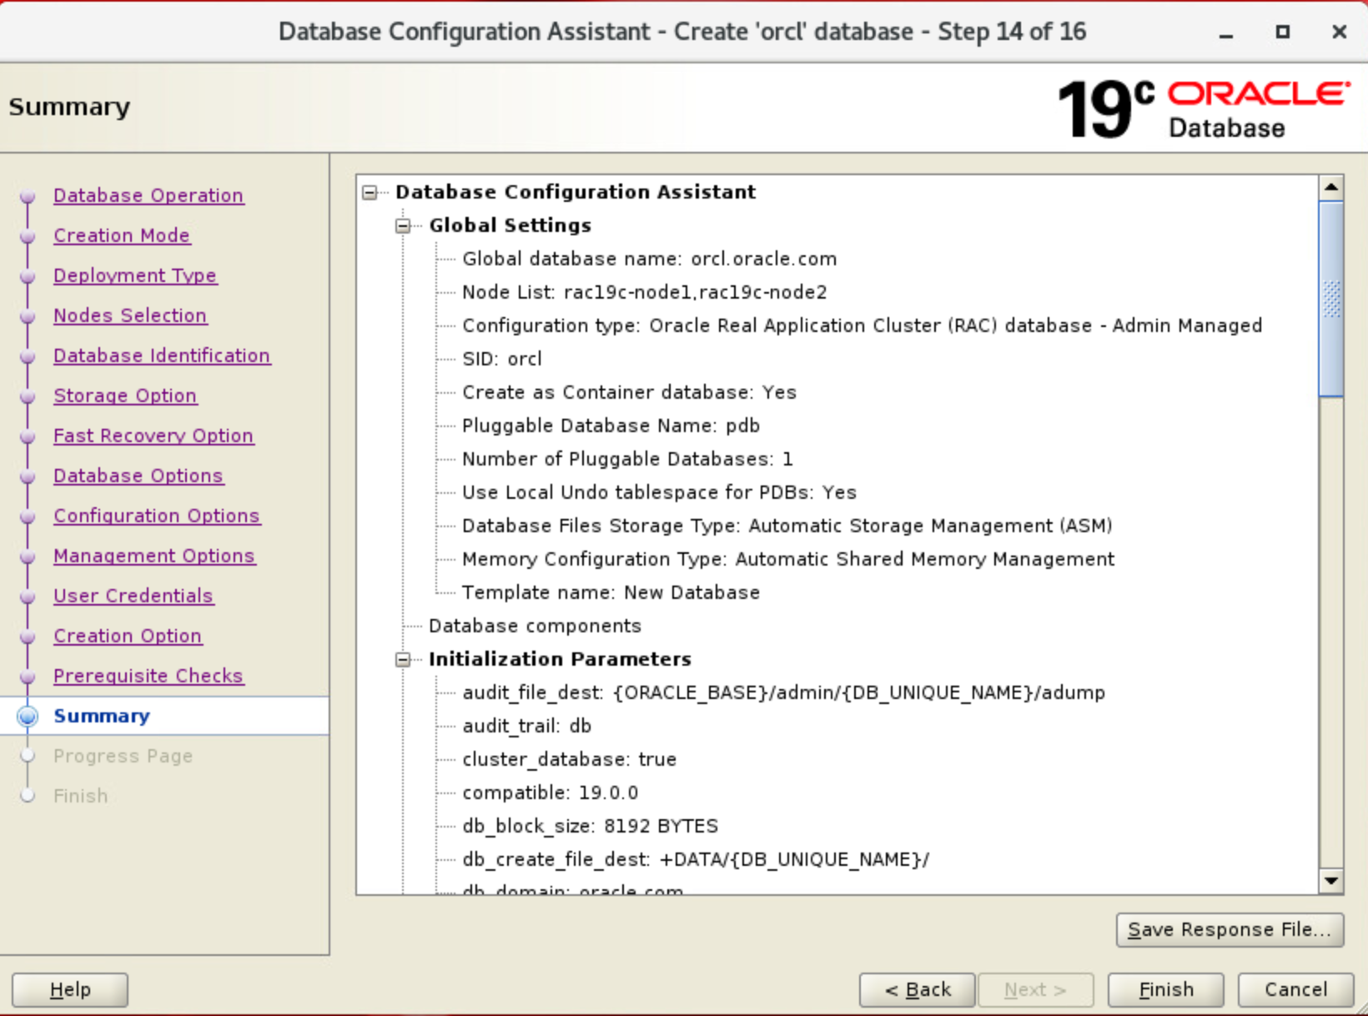The image size is (1368, 1016).
Task: Go to the Fast Recovery Option step
Action: (x=153, y=435)
